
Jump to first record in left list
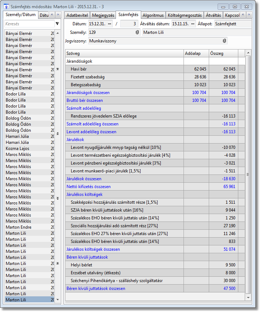58,69
